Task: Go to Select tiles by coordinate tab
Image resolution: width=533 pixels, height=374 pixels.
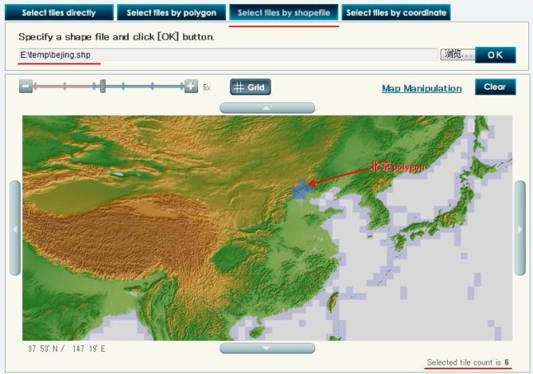Action: [x=396, y=13]
